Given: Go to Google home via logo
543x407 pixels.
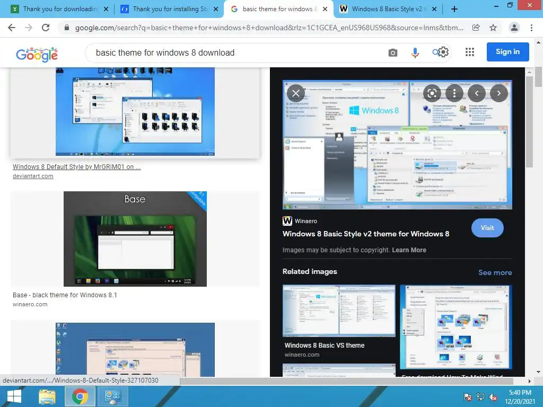Looking at the screenshot, I should (x=37, y=55).
